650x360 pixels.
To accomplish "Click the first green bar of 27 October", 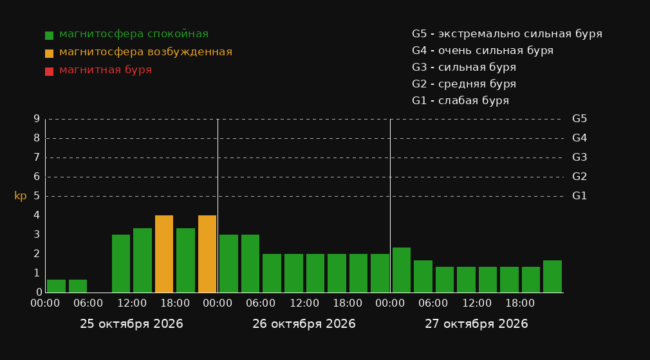I will pos(402,270).
